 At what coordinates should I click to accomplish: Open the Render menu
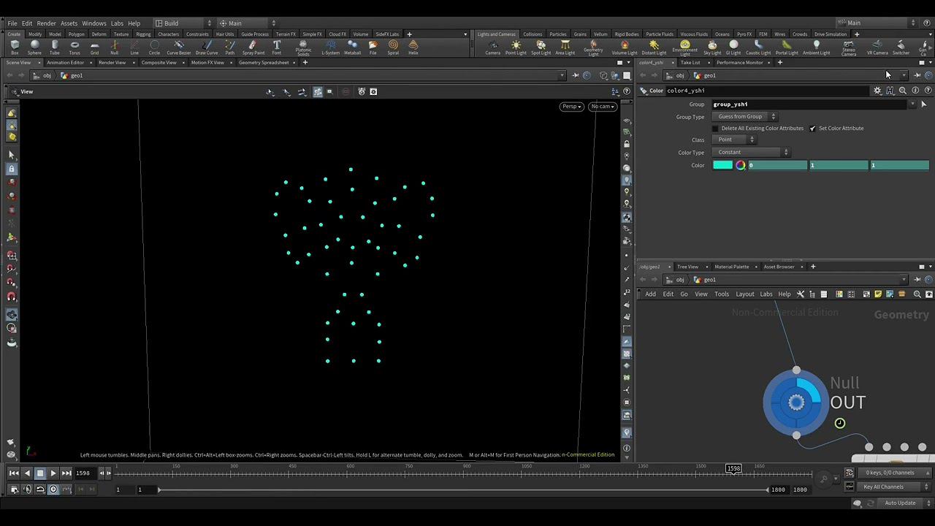pos(46,23)
